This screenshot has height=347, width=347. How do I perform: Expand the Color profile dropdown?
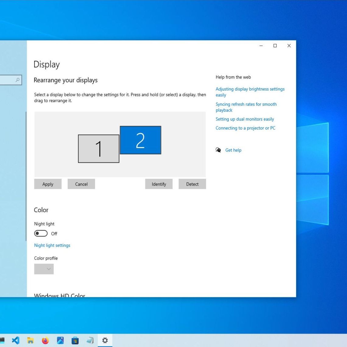[x=44, y=269]
